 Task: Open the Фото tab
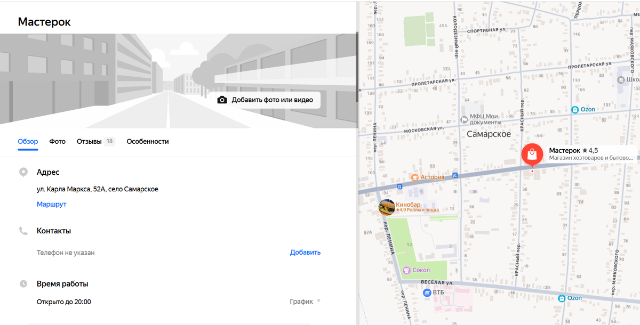tap(58, 142)
